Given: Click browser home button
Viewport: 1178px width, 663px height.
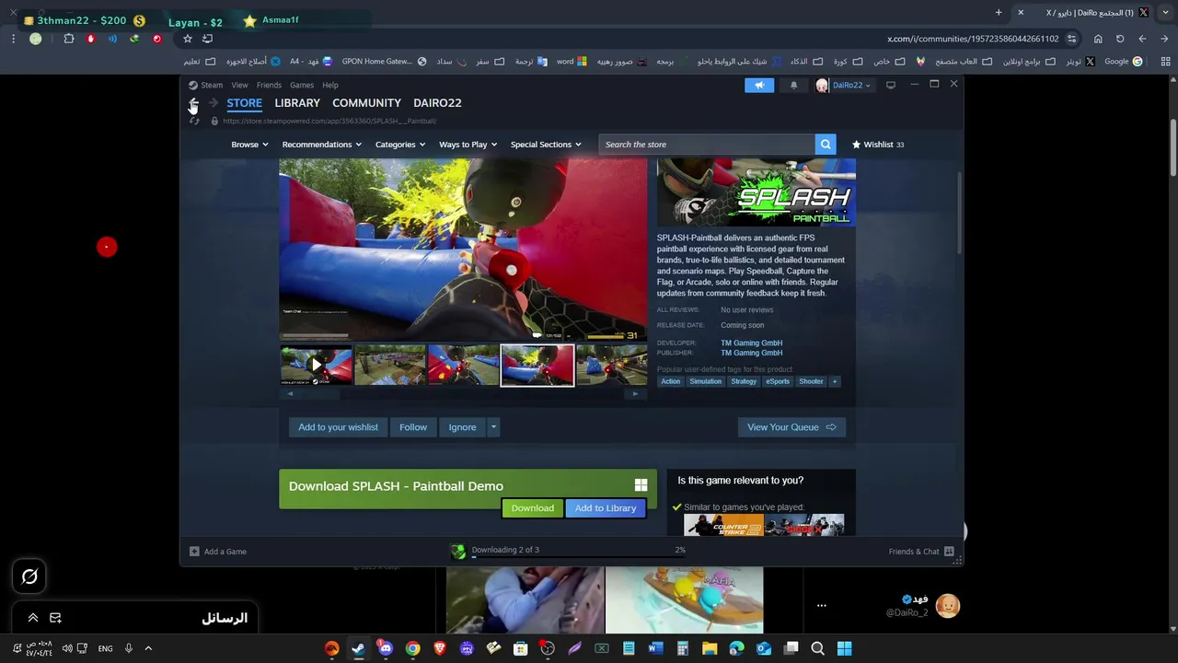Looking at the screenshot, I should pyautogui.click(x=1098, y=39).
